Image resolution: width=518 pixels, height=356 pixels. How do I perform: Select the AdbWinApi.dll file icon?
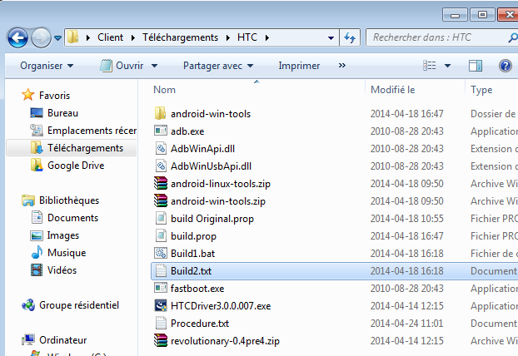click(x=161, y=148)
